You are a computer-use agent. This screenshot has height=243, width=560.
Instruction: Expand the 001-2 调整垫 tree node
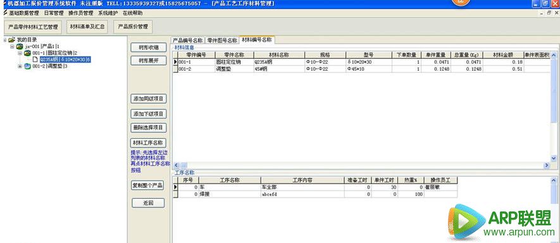click(20, 66)
